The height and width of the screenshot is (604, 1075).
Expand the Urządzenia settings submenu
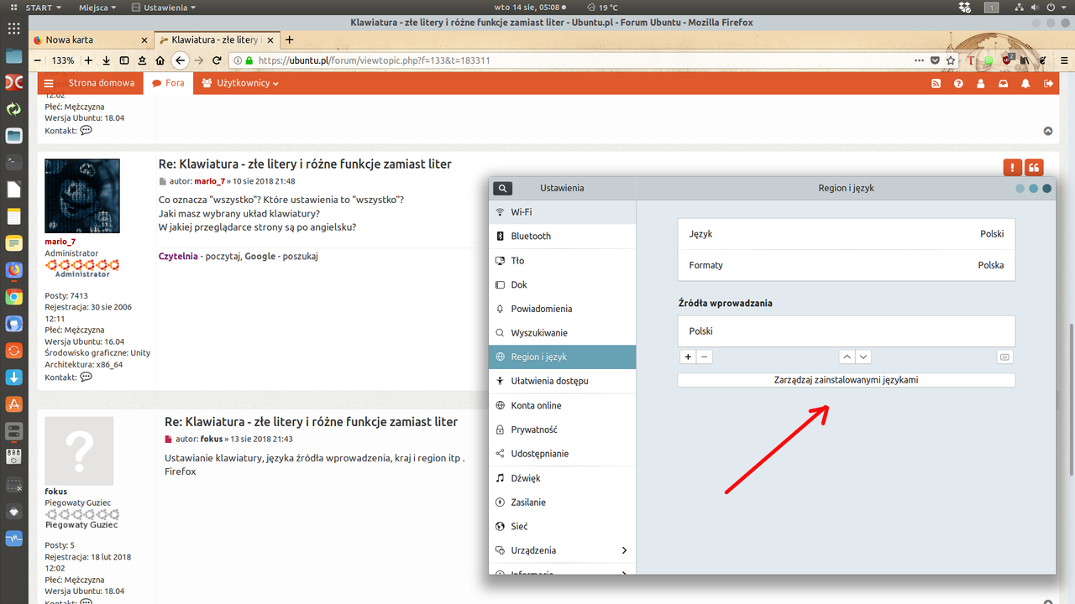pyautogui.click(x=562, y=550)
